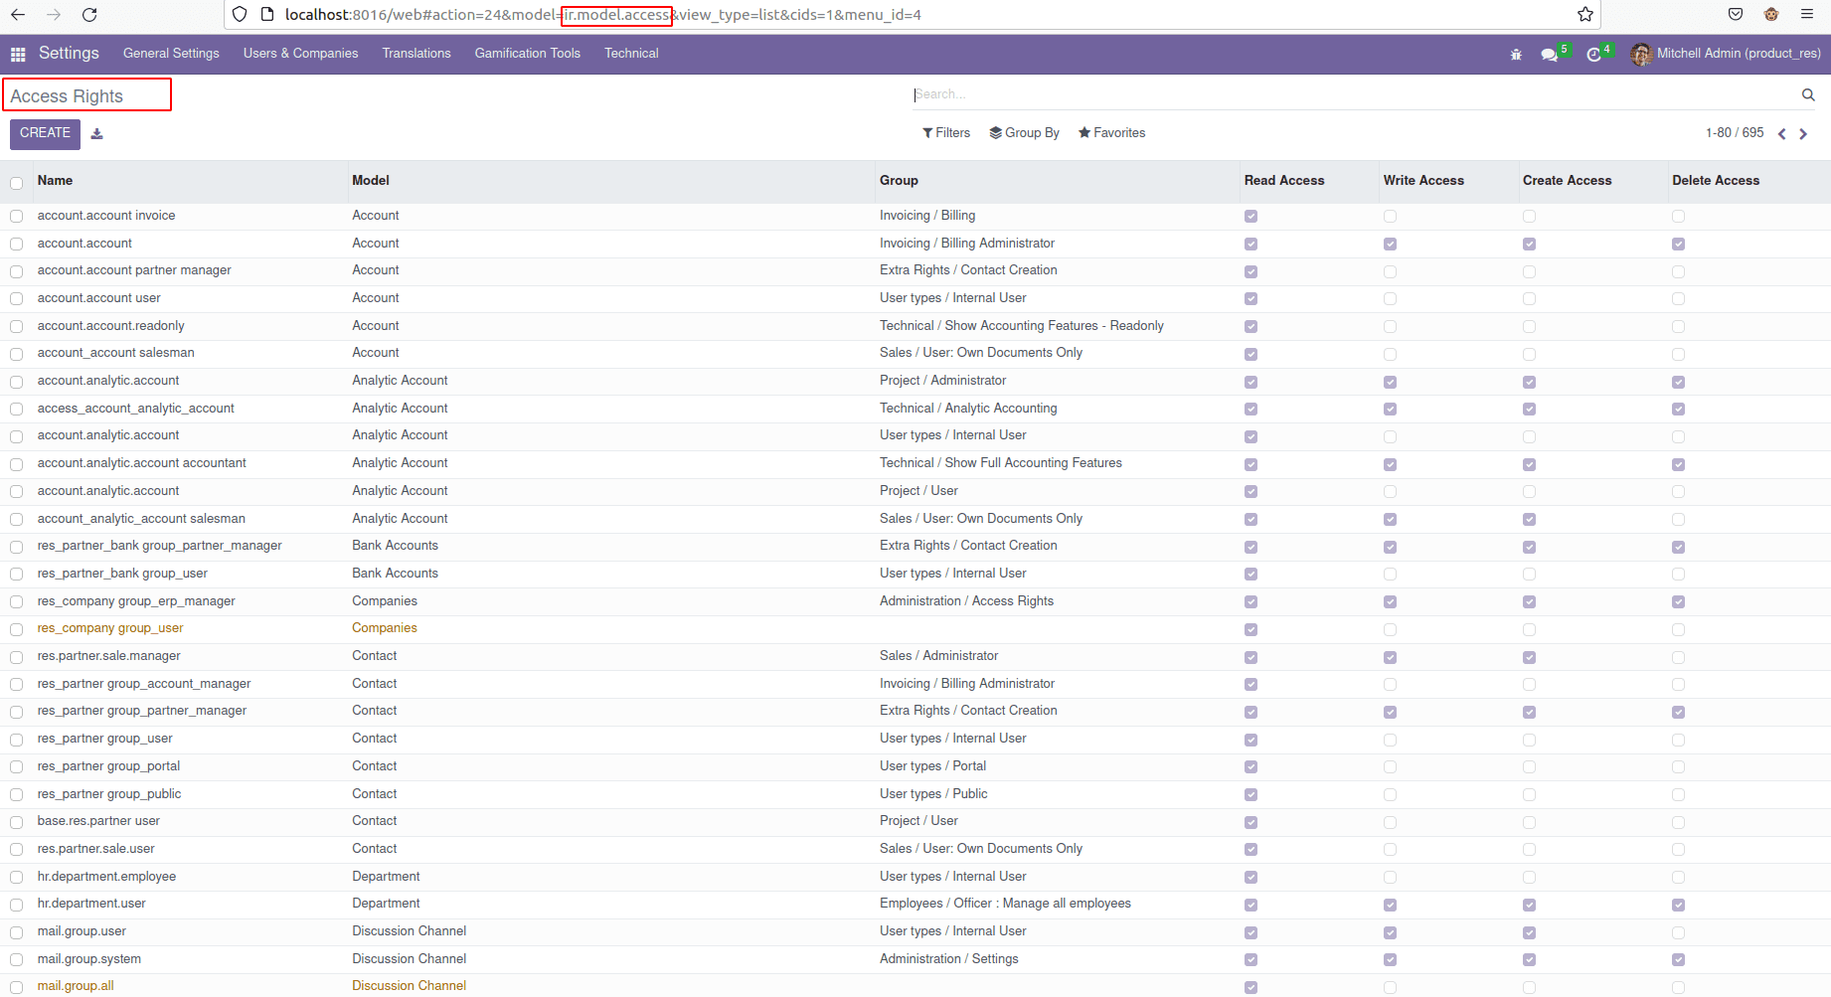
Task: Click the monkey extension icon in browser toolbar
Action: 1771,14
